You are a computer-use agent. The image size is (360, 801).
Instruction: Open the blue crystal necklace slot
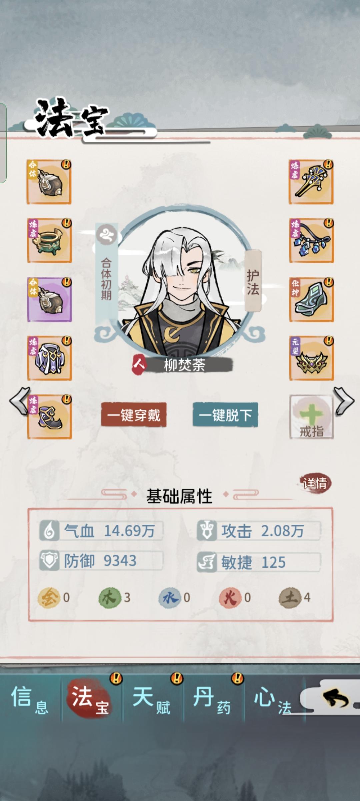click(311, 241)
